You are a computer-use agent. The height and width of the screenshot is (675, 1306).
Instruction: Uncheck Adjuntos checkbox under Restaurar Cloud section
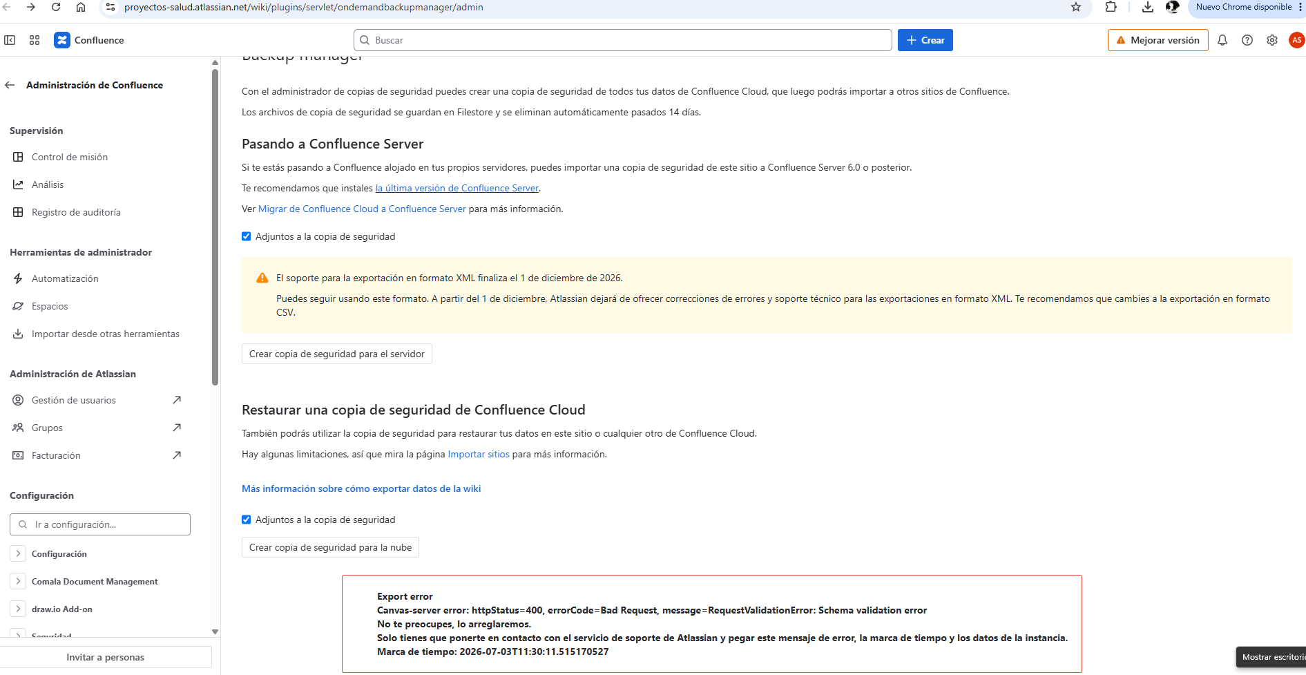[247, 520]
